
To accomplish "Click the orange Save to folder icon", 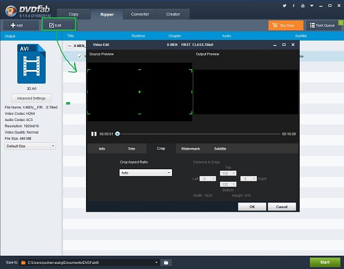I will (23, 263).
